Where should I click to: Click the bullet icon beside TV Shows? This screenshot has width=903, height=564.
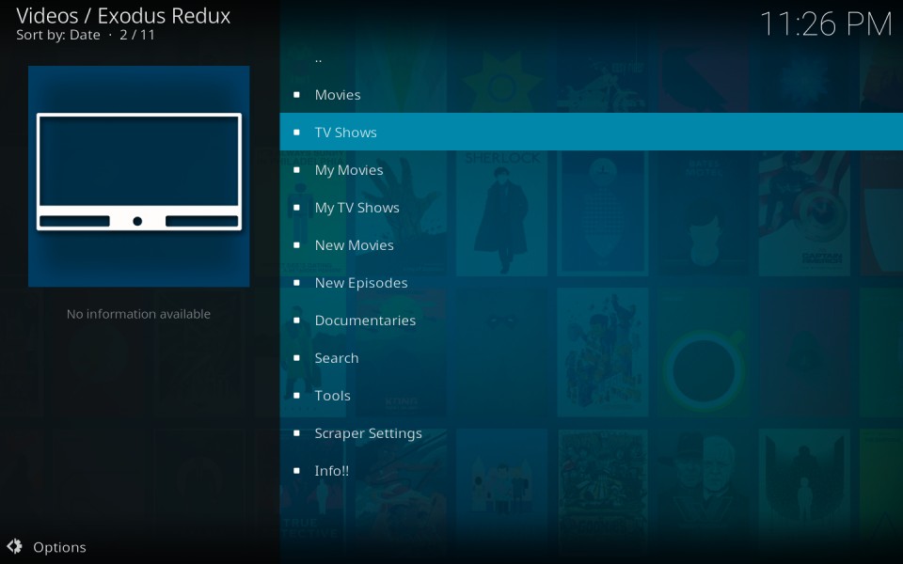tap(296, 132)
